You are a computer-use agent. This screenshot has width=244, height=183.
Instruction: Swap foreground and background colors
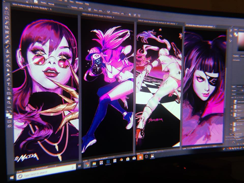tap(11, 111)
